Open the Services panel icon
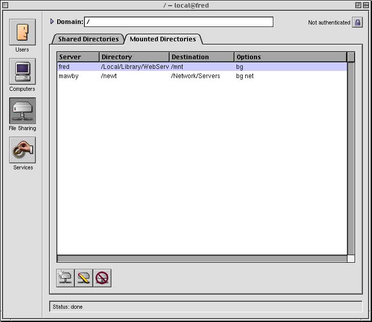 click(x=22, y=150)
